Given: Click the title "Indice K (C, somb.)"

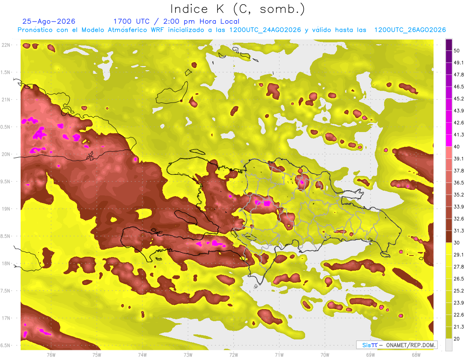Looking at the screenshot, I should point(238,9).
